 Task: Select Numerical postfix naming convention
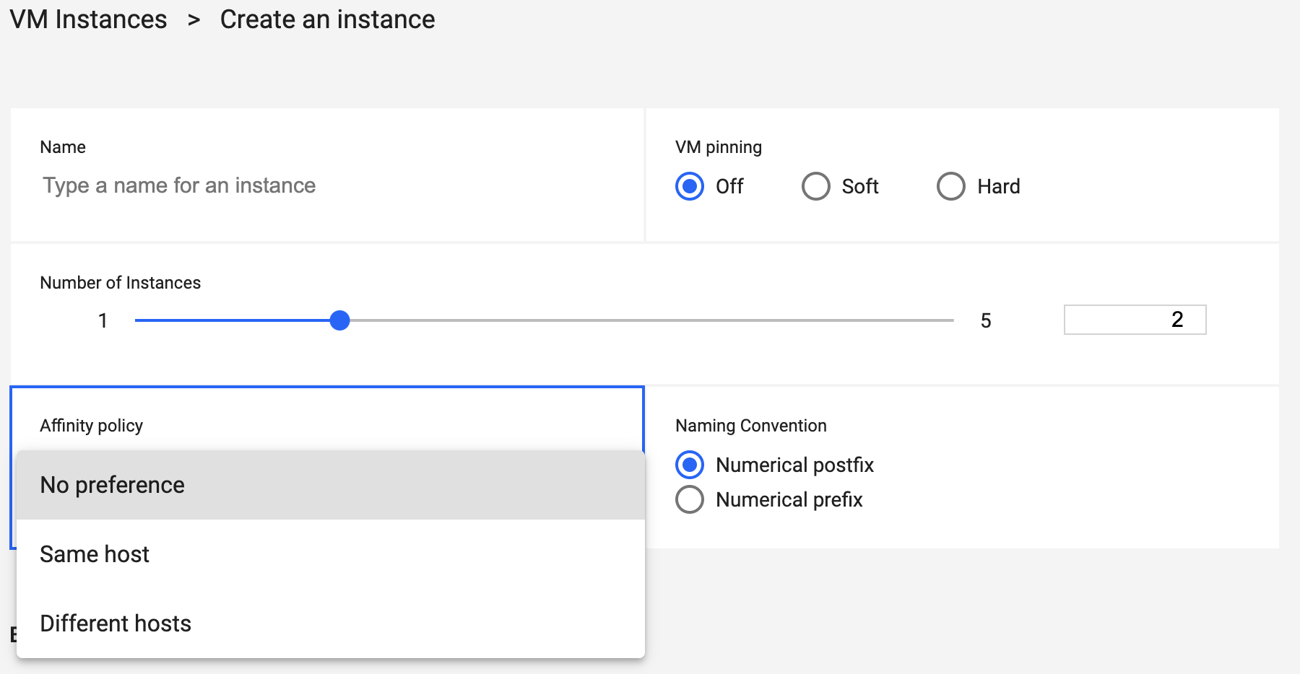click(x=690, y=465)
